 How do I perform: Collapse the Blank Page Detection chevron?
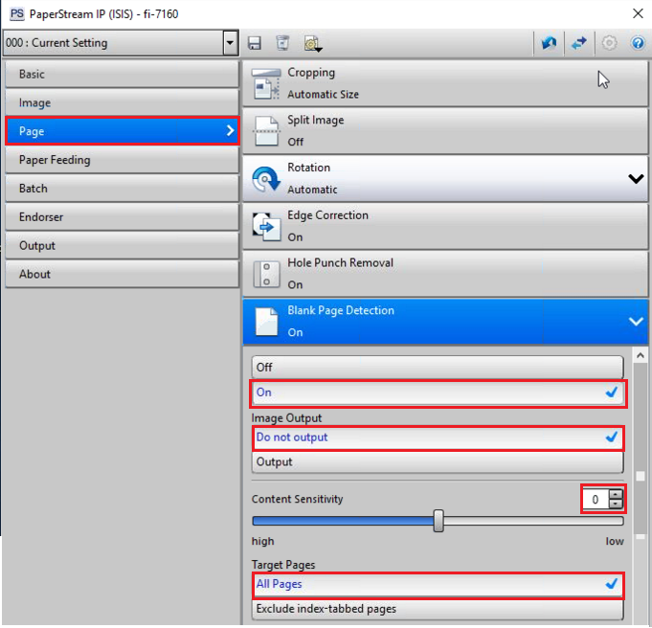[636, 322]
